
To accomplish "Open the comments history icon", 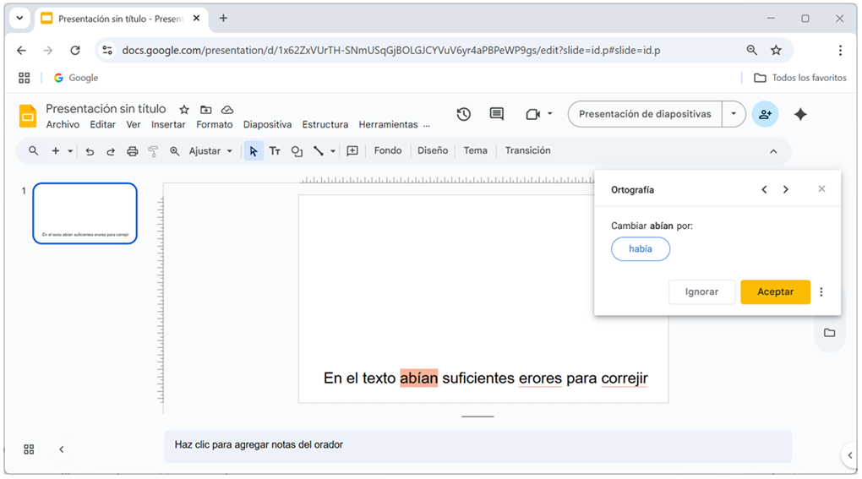I will pos(497,114).
